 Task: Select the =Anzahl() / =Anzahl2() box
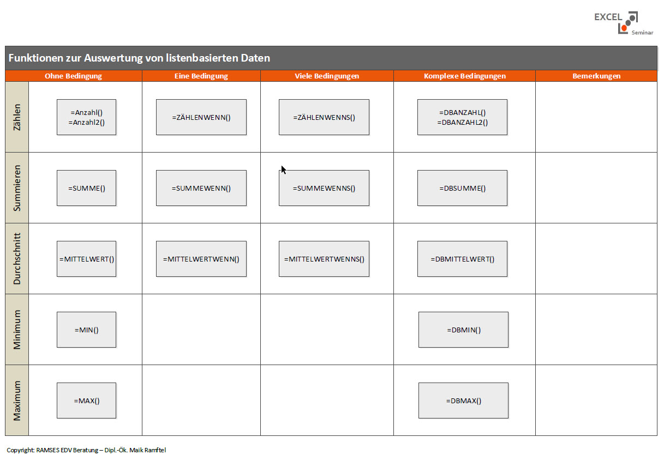(86, 117)
